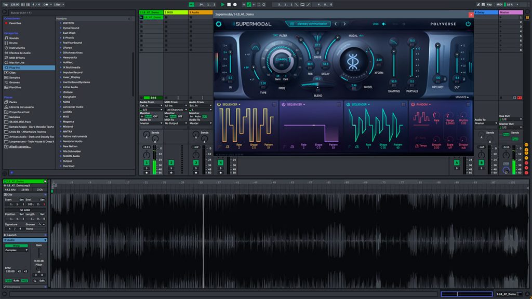Screen dimensions: 532x299
Task: Open the Random modulator type dropdown arrow
Action: [430, 104]
